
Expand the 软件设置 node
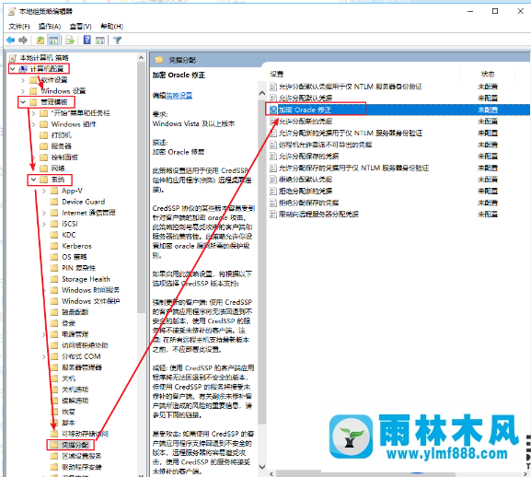pyautogui.click(x=23, y=80)
